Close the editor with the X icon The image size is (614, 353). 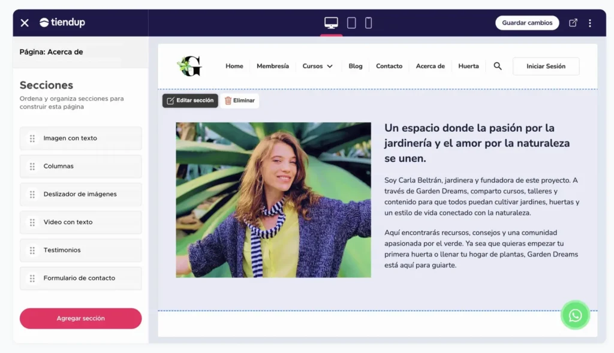(x=23, y=22)
